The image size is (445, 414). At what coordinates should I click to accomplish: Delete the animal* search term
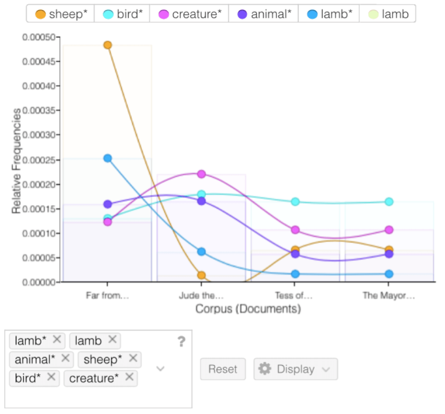pyautogui.click(x=65, y=359)
